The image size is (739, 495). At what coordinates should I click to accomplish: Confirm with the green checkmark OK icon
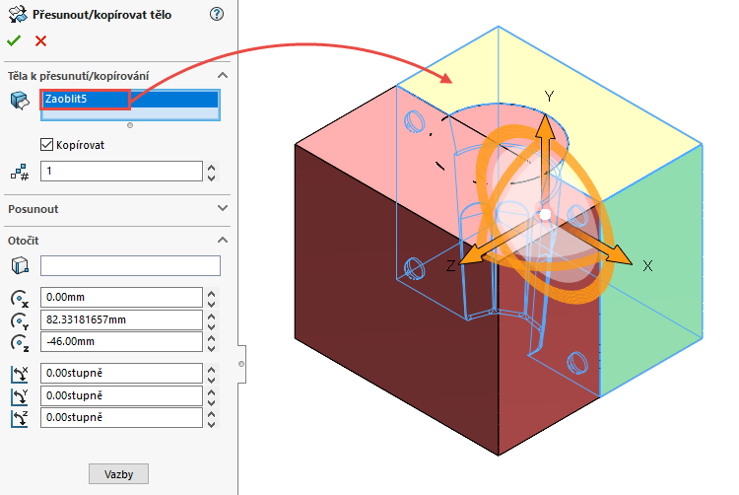(x=14, y=41)
